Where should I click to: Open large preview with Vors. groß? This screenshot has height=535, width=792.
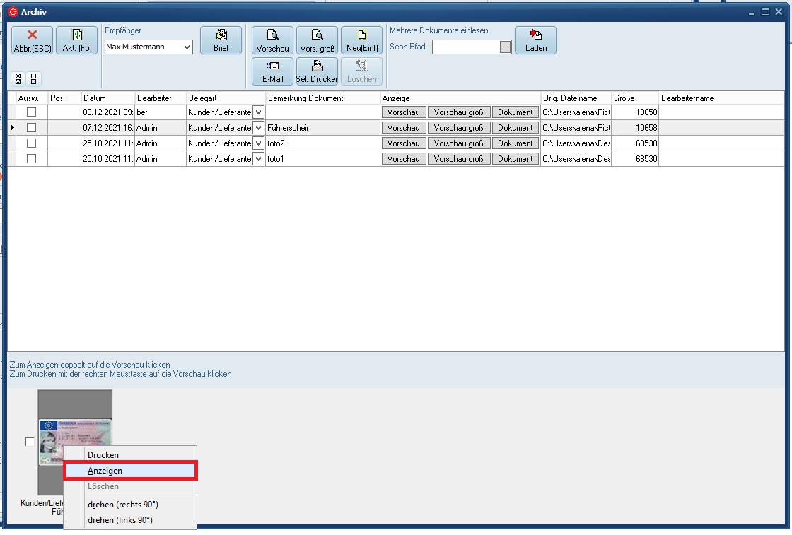click(317, 40)
